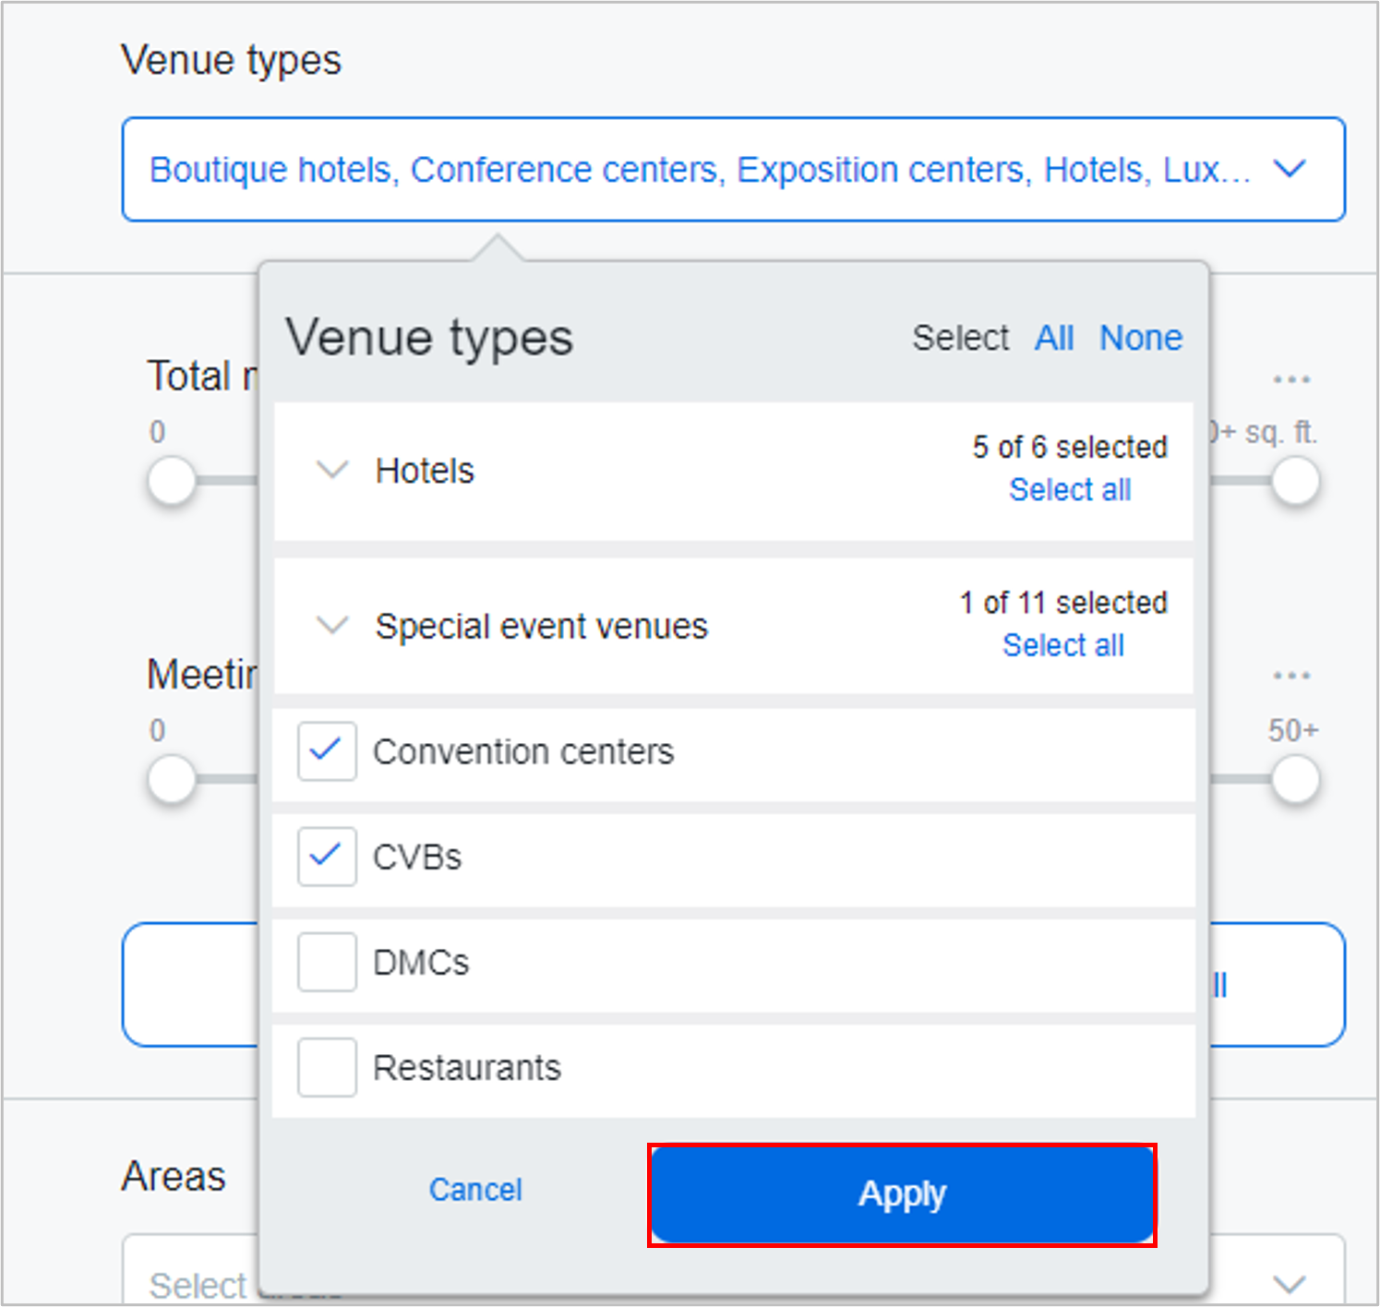Uncheck the Convention centers checkbox
Image resolution: width=1380 pixels, height=1307 pixels.
[327, 751]
